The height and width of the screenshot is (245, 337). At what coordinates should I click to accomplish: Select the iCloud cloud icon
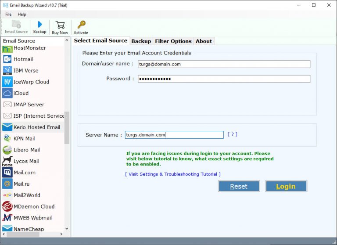click(7, 93)
